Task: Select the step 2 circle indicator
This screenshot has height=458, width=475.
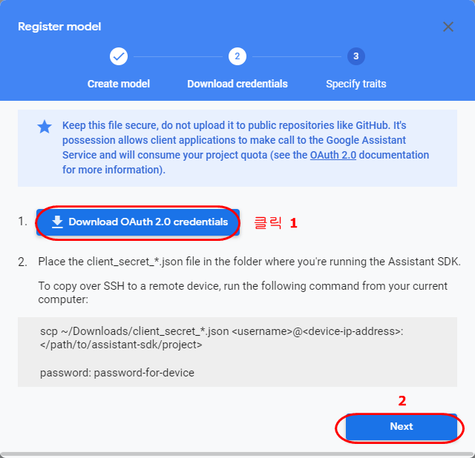Action: pyautogui.click(x=237, y=56)
